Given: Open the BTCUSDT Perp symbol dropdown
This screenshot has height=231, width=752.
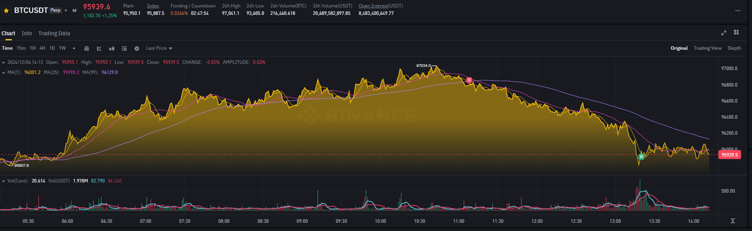Looking at the screenshot, I should 66,11.
